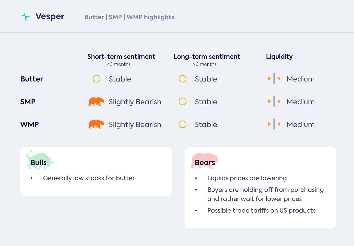The image size is (354, 246).
Task: Click the Vesper star logo icon
Action: coord(25,16)
